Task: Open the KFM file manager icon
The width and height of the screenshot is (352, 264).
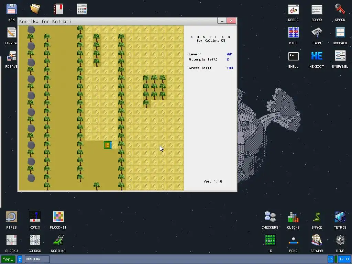Action: coord(11,9)
